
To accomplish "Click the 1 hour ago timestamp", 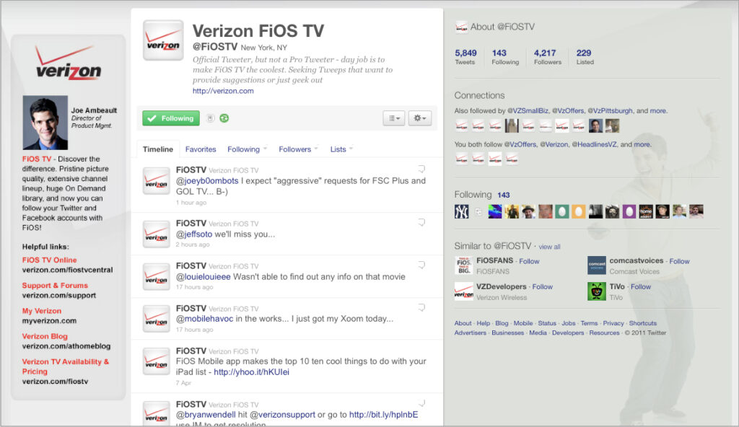I will 191,203.
